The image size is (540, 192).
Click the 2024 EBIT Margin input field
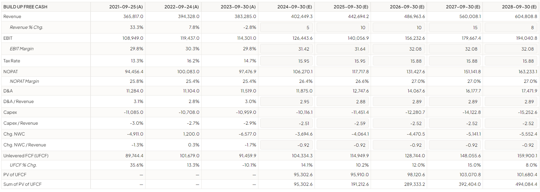286,49
